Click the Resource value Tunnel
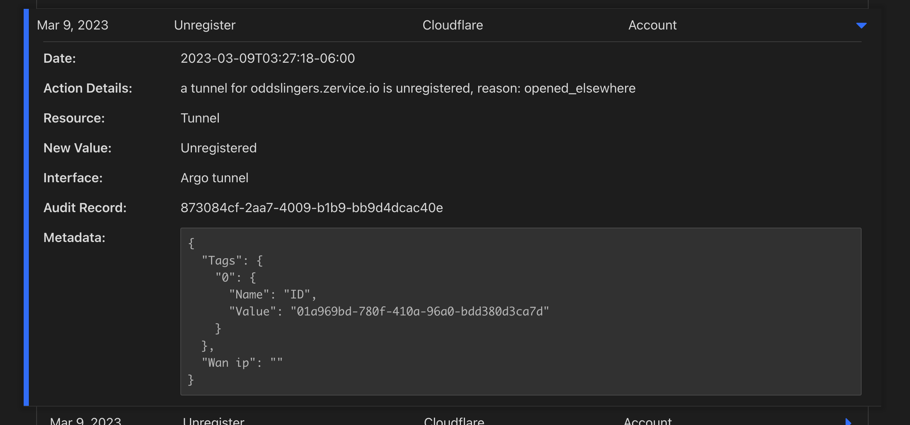 [200, 118]
